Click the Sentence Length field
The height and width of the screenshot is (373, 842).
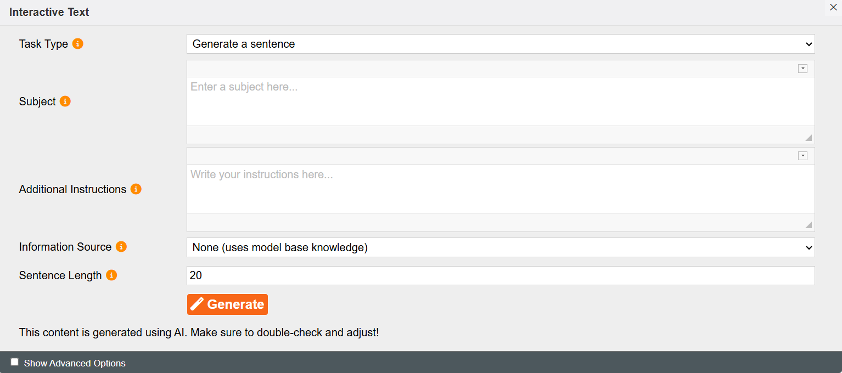(501, 275)
